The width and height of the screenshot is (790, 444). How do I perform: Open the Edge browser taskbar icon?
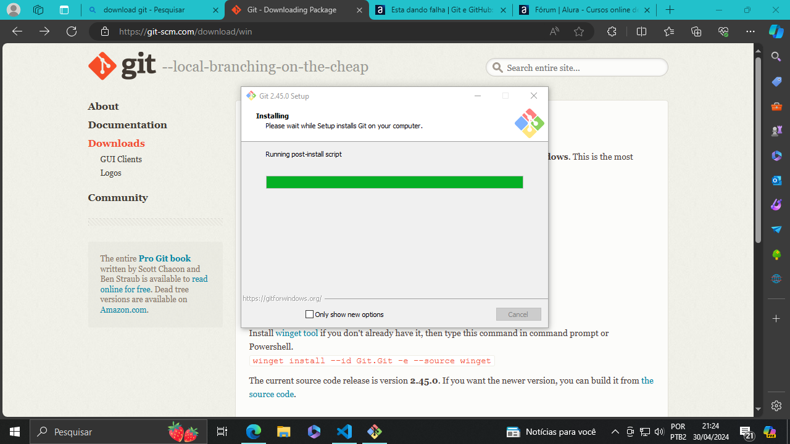(x=254, y=432)
